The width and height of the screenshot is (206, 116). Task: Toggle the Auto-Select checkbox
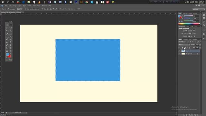coord(8,9)
